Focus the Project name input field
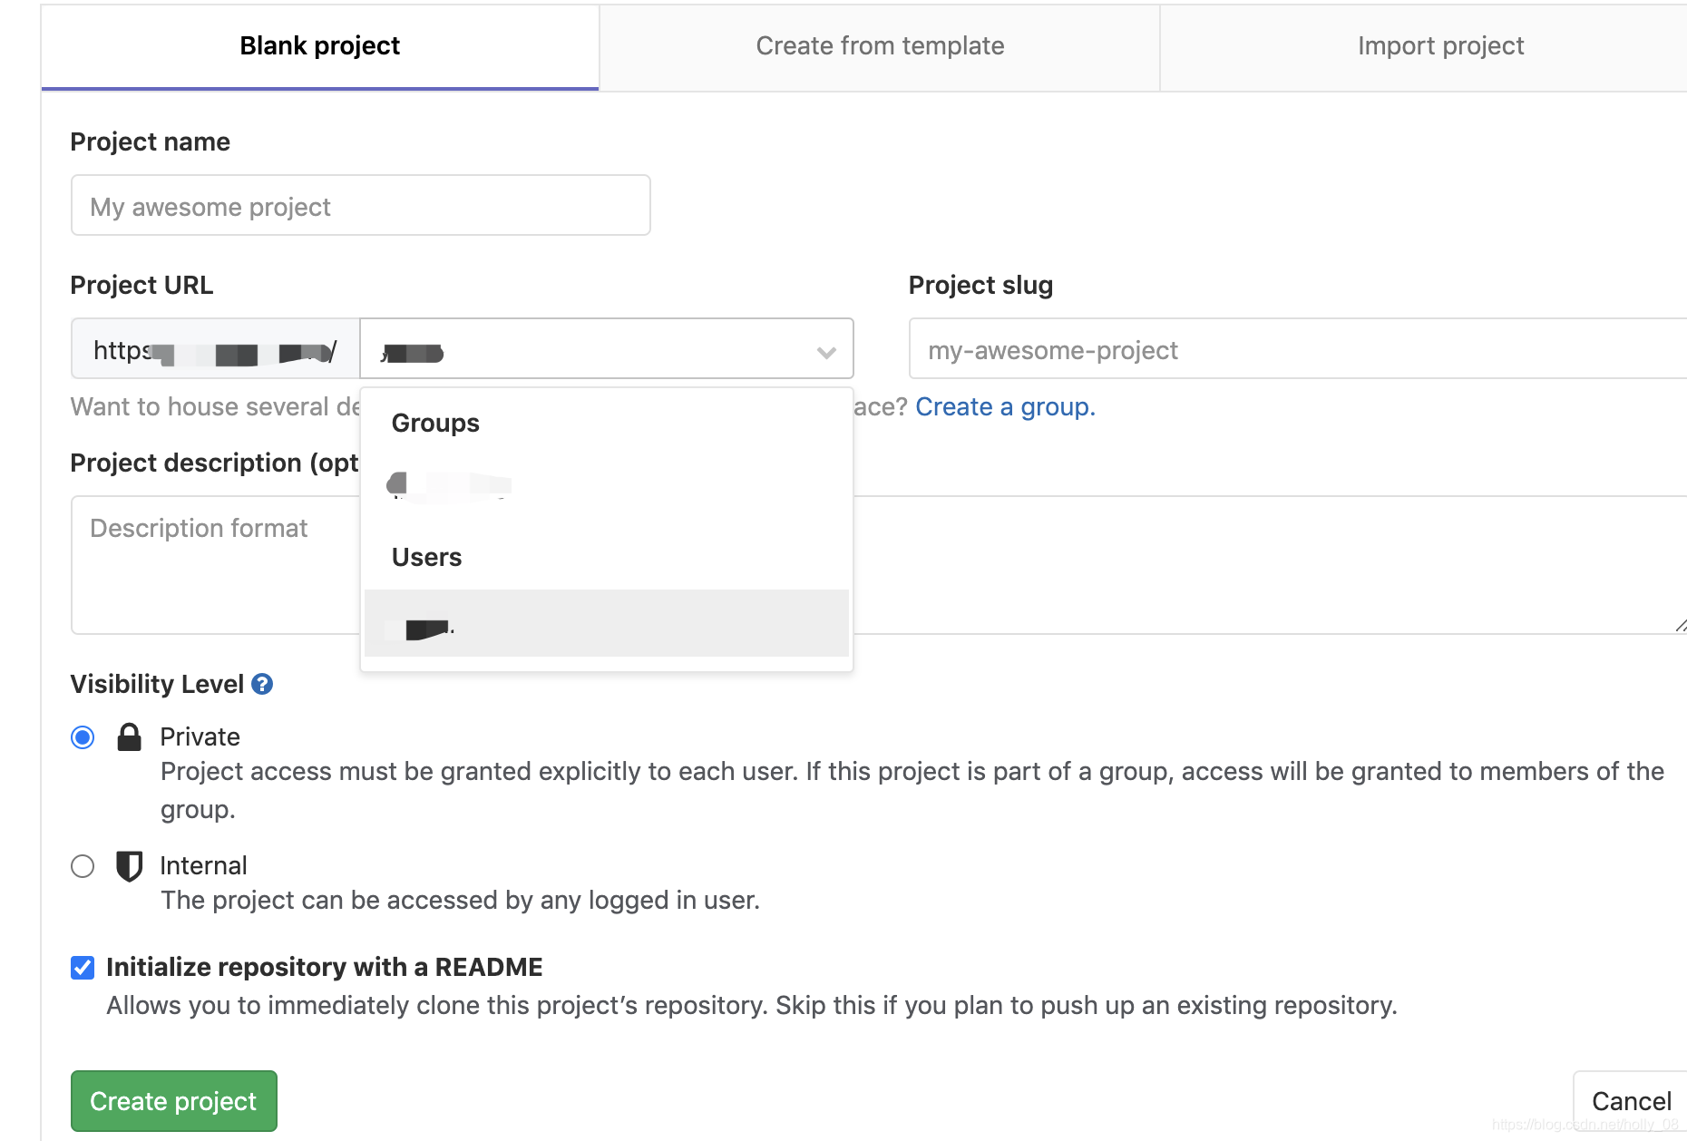1687x1141 pixels. [361, 206]
